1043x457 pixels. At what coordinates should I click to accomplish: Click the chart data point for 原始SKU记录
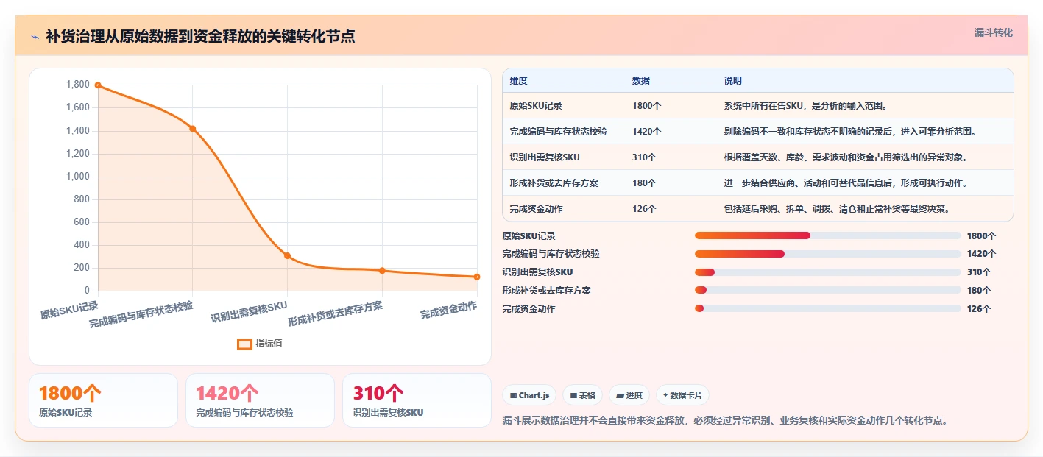(98, 85)
